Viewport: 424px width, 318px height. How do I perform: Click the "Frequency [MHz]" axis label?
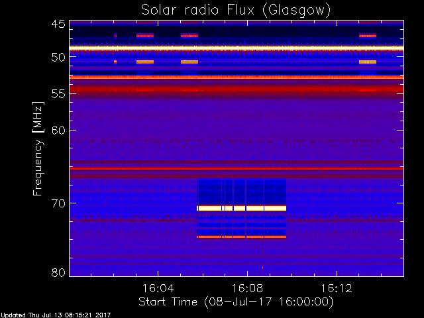pos(38,148)
